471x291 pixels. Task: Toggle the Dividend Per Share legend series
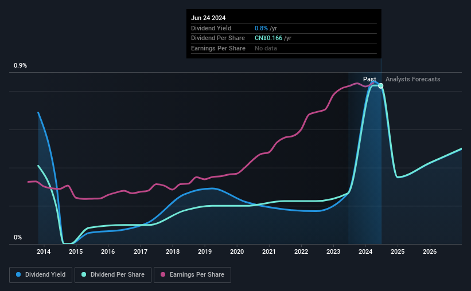[x=113, y=275]
